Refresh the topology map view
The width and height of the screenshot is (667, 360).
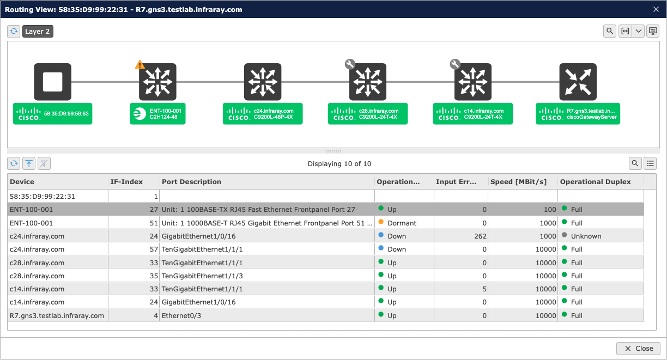coord(14,32)
